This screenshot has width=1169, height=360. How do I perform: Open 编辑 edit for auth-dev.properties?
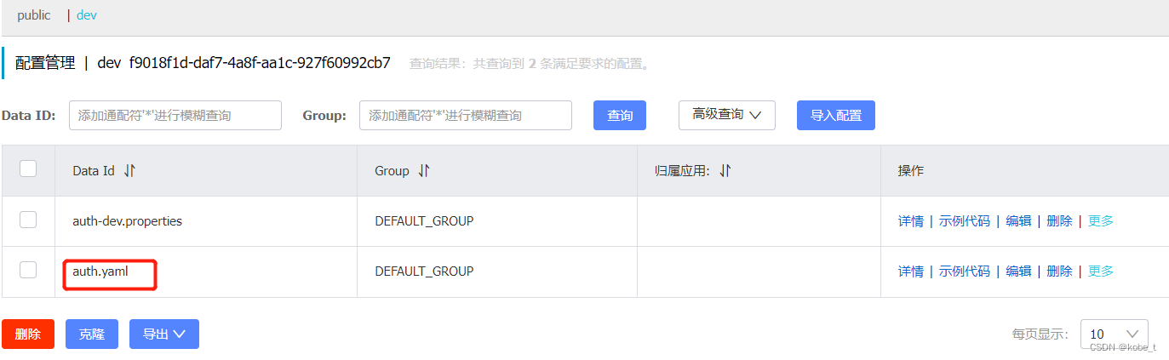(x=1018, y=221)
